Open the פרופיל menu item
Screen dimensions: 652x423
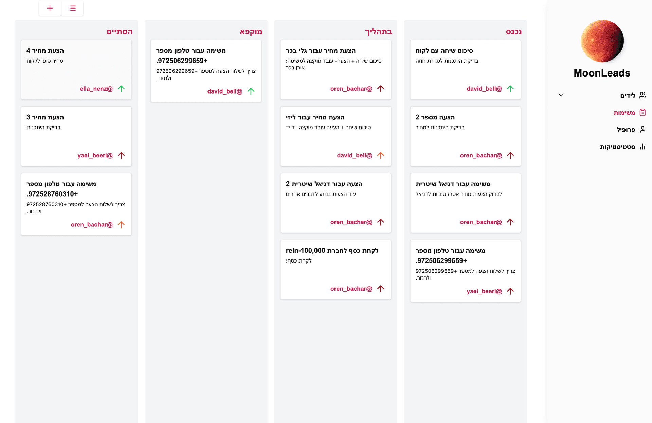point(626,130)
